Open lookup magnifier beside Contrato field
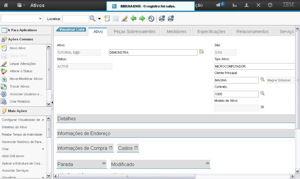 [262, 93]
